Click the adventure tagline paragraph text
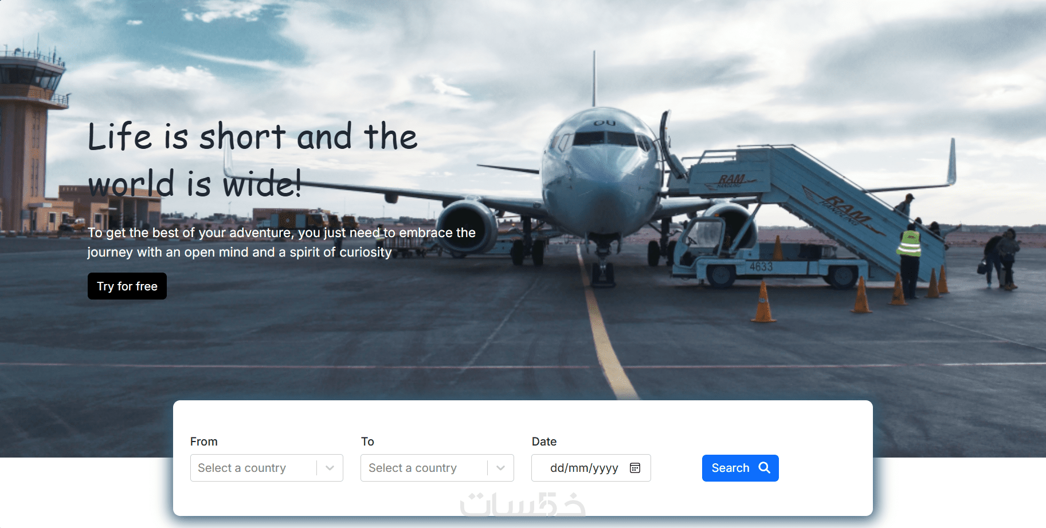 [281, 242]
